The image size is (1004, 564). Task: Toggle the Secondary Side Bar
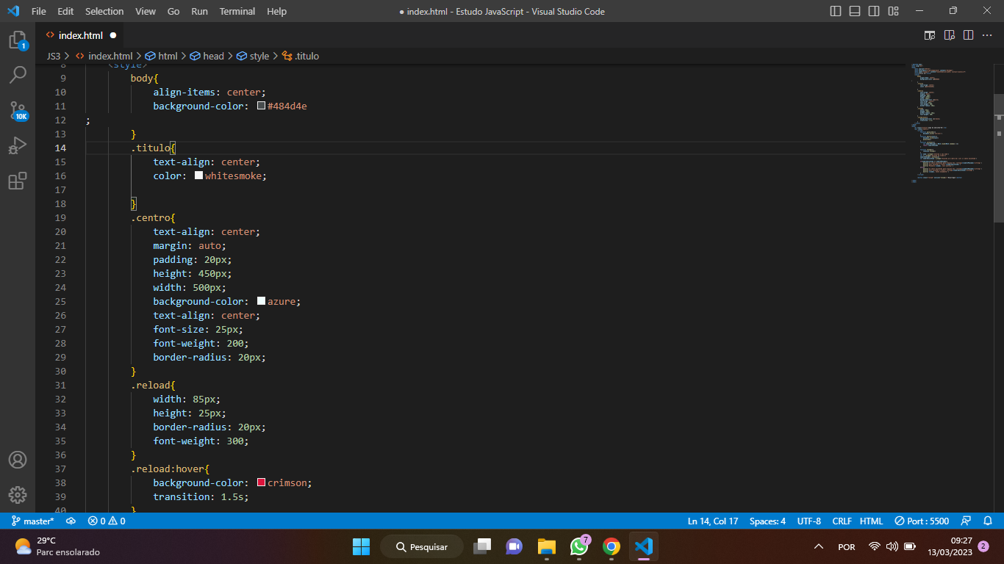(874, 11)
